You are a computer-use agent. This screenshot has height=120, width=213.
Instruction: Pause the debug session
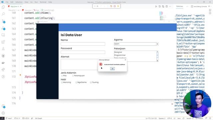pos(98,6)
